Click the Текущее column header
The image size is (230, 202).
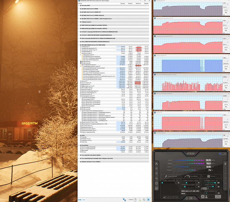pyautogui.click(x=122, y=3)
